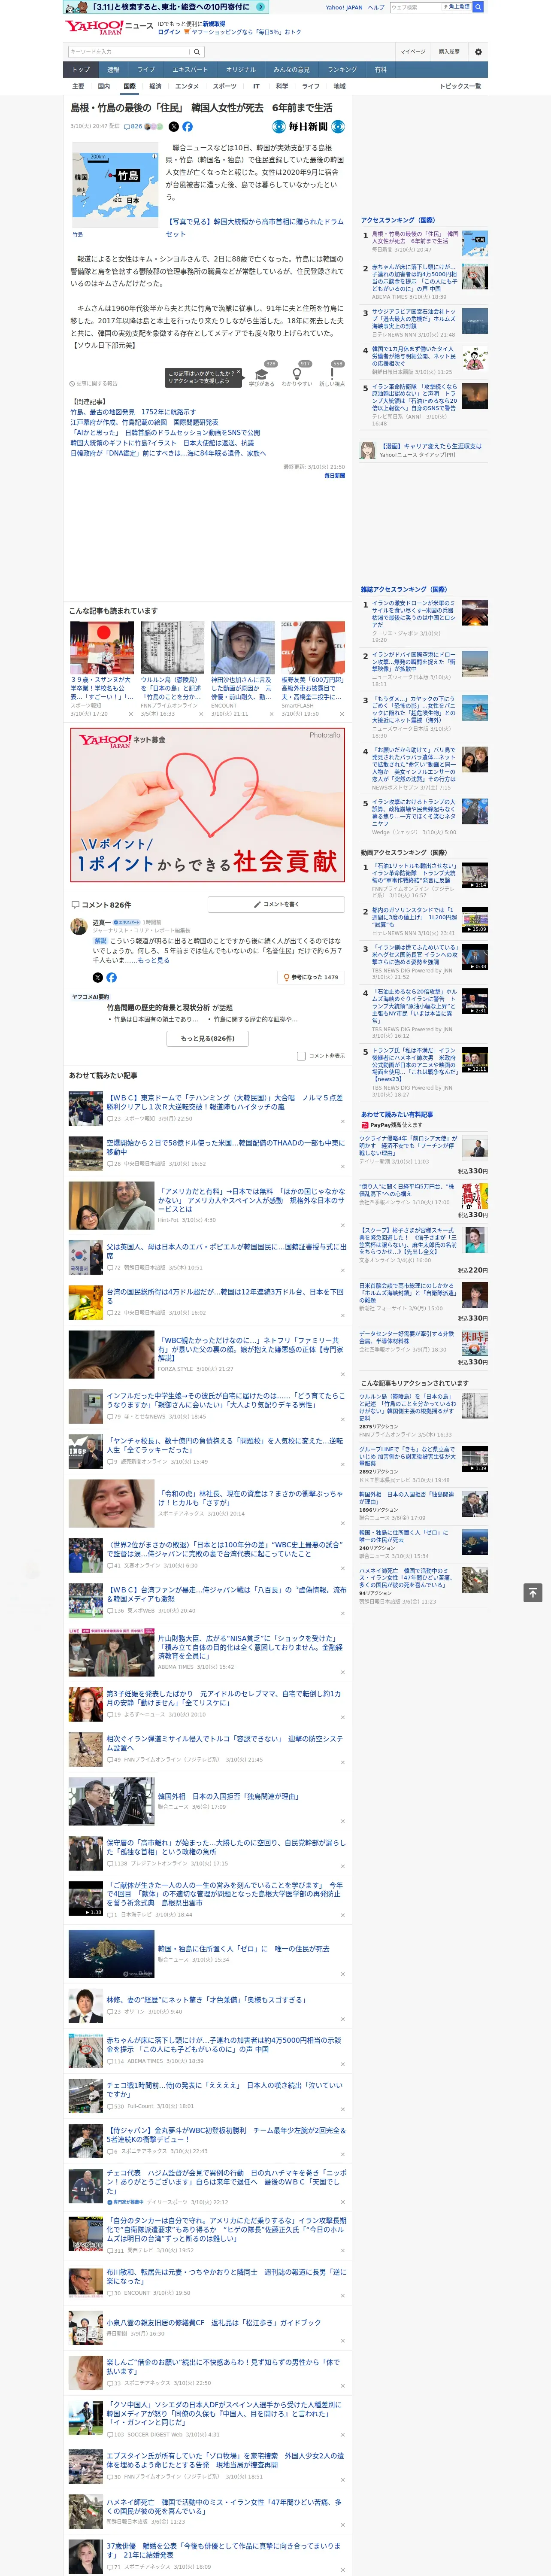This screenshot has height=2576, width=551.
Task: Open related article 竹島、最古の地図発見 link
Action: (133, 412)
